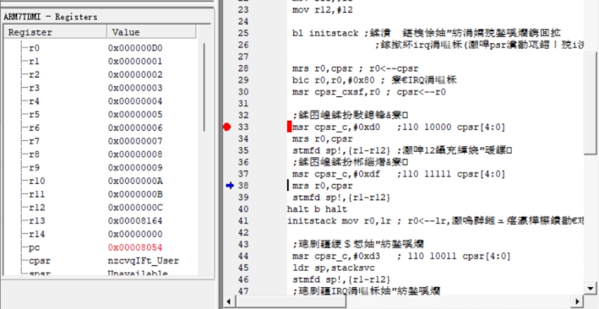Viewport: 599px width, 309px height.
Task: Click line 40 containing halt b halt
Action: [x=317, y=209]
